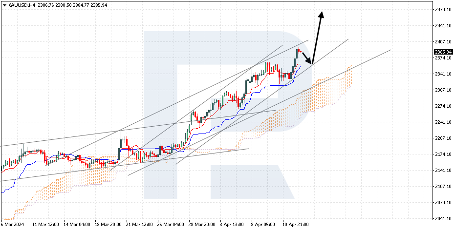Click the 11 Mar 12:00 time label

tap(45, 225)
